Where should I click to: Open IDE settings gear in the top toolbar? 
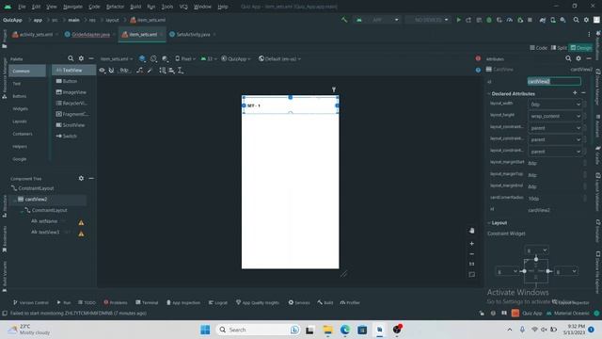586,20
